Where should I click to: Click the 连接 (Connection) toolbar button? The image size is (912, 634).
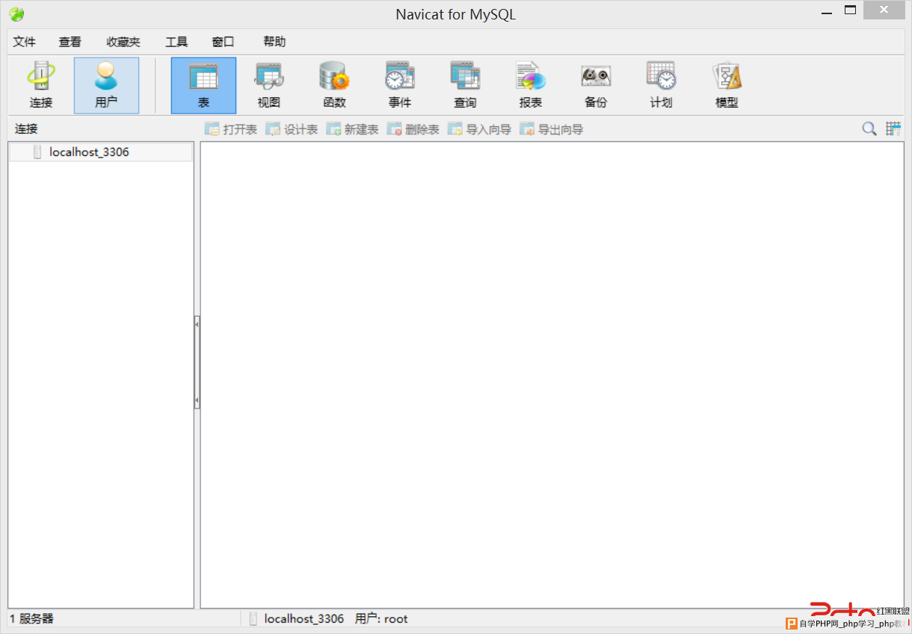coord(41,85)
